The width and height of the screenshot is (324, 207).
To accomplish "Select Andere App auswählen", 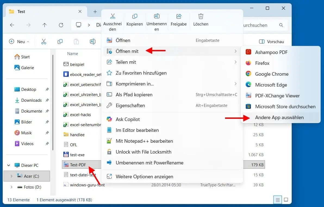I will 279,117.
